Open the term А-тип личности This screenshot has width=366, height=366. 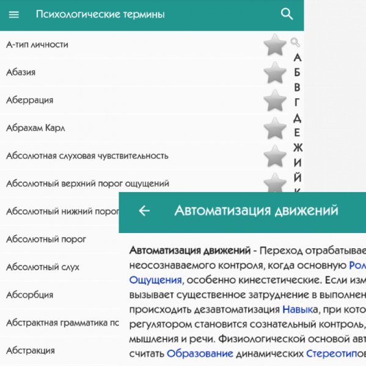[37, 45]
